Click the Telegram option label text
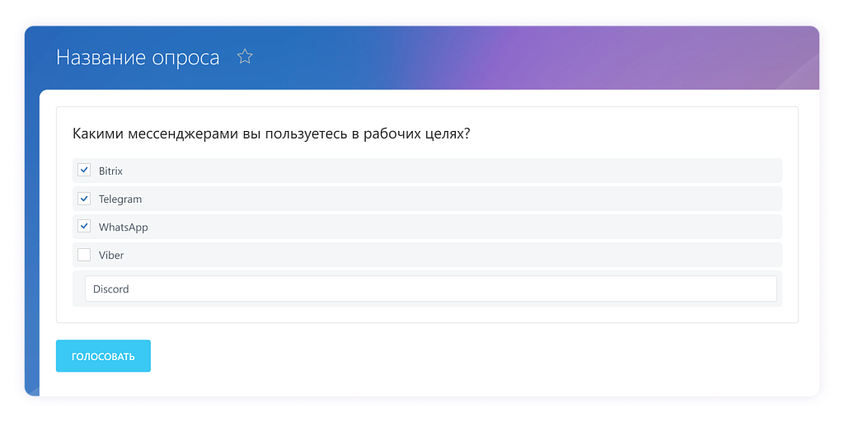The height and width of the screenshot is (422, 844). point(120,199)
